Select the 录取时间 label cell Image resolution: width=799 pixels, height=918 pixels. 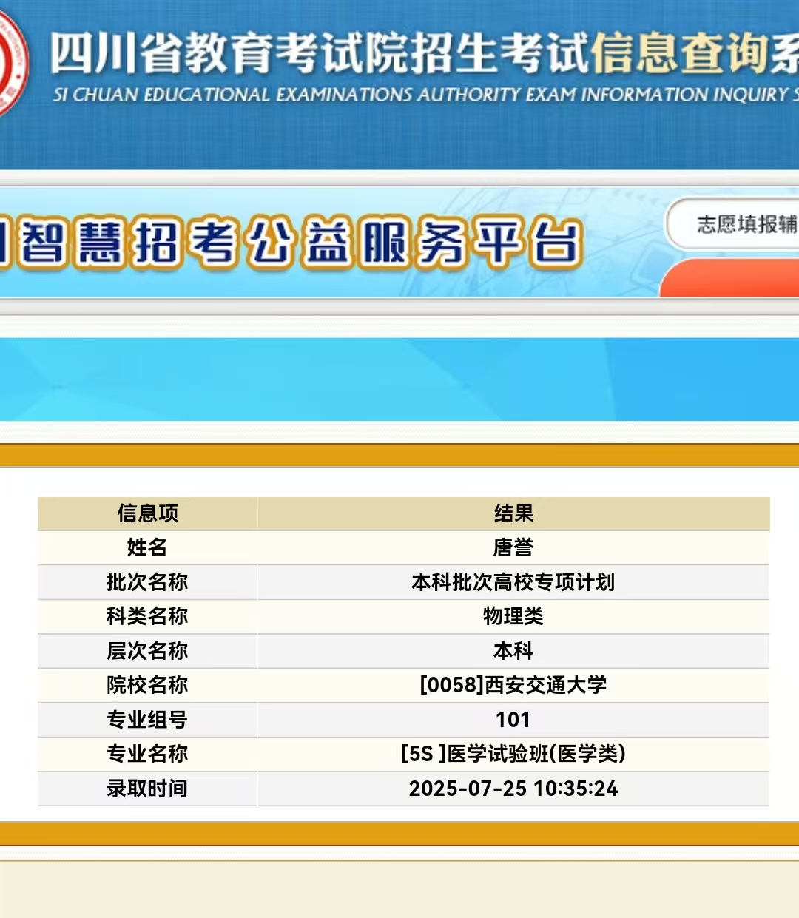(147, 789)
